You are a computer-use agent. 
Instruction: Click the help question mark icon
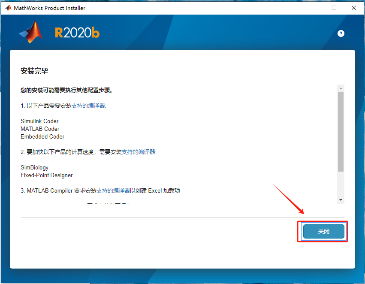pos(341,33)
